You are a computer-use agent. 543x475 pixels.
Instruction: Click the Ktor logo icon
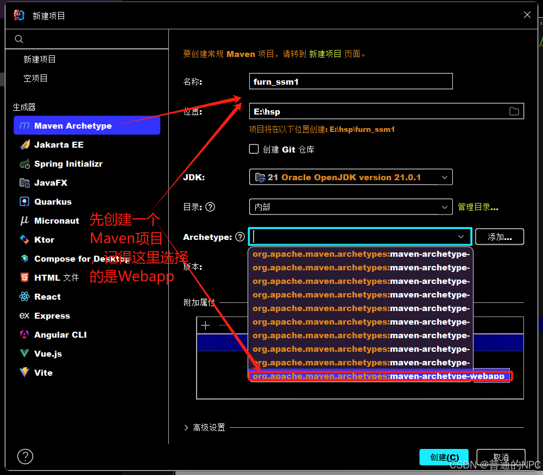click(x=24, y=239)
